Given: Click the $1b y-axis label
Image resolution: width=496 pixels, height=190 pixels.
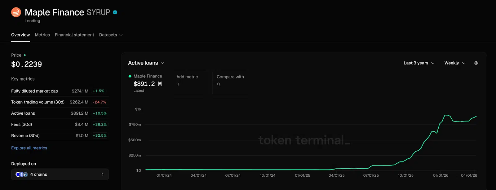Looking at the screenshot, I should 138,109.
